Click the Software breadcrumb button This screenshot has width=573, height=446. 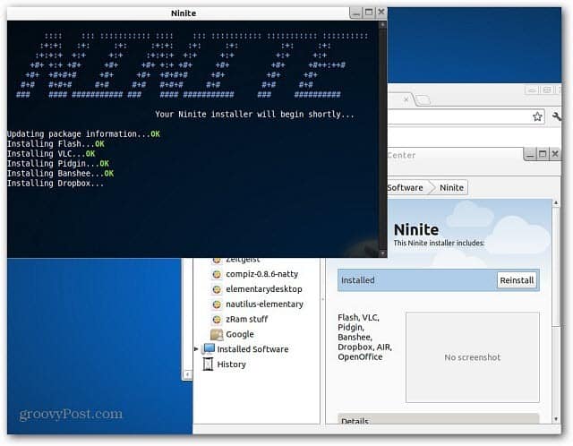coord(406,187)
